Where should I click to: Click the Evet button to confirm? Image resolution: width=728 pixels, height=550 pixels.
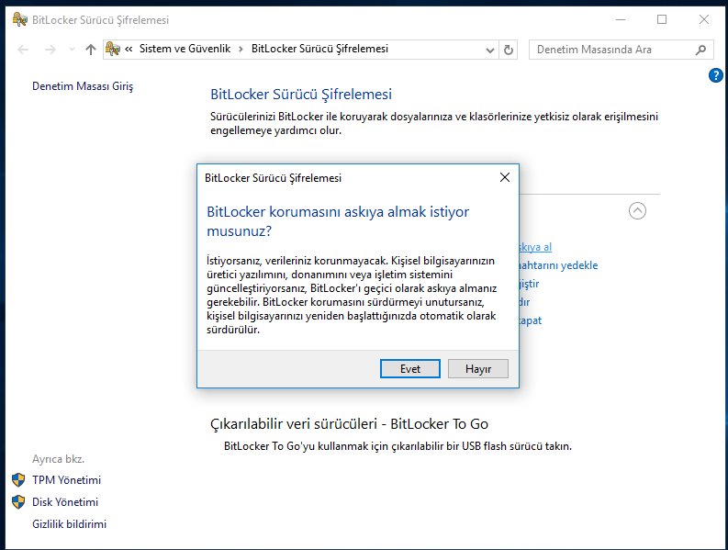(409, 368)
